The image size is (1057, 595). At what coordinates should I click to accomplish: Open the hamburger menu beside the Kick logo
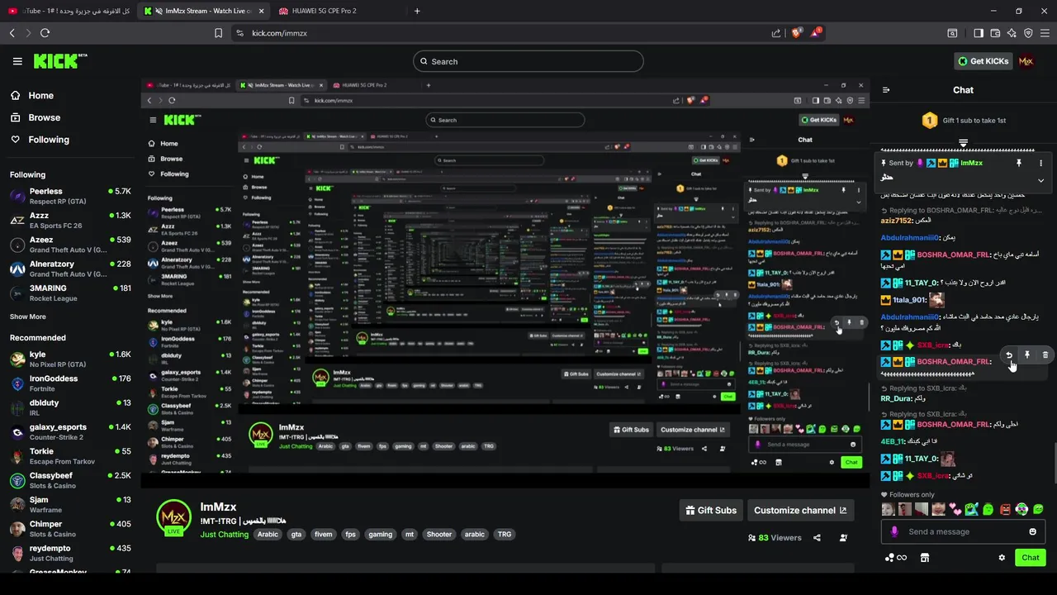(x=17, y=61)
